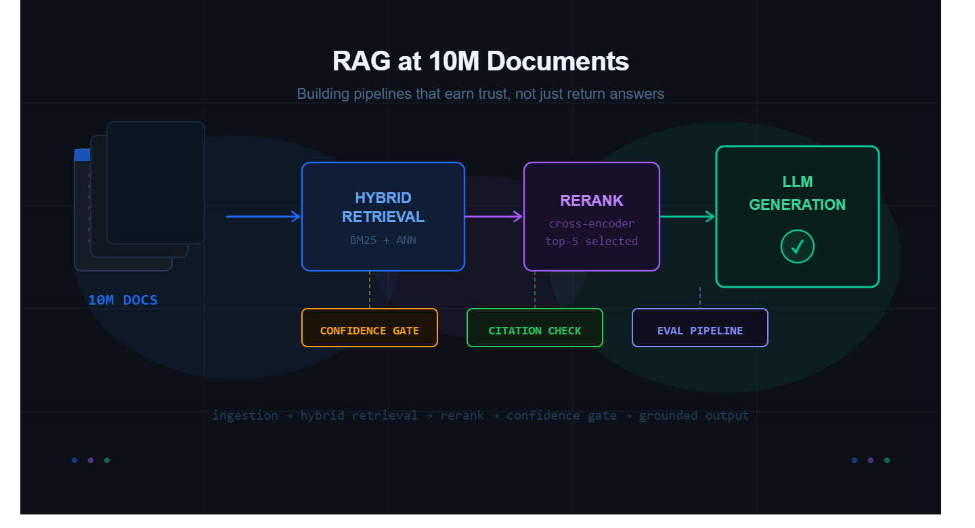
Task: Select the LLM Generation box
Action: 798,217
